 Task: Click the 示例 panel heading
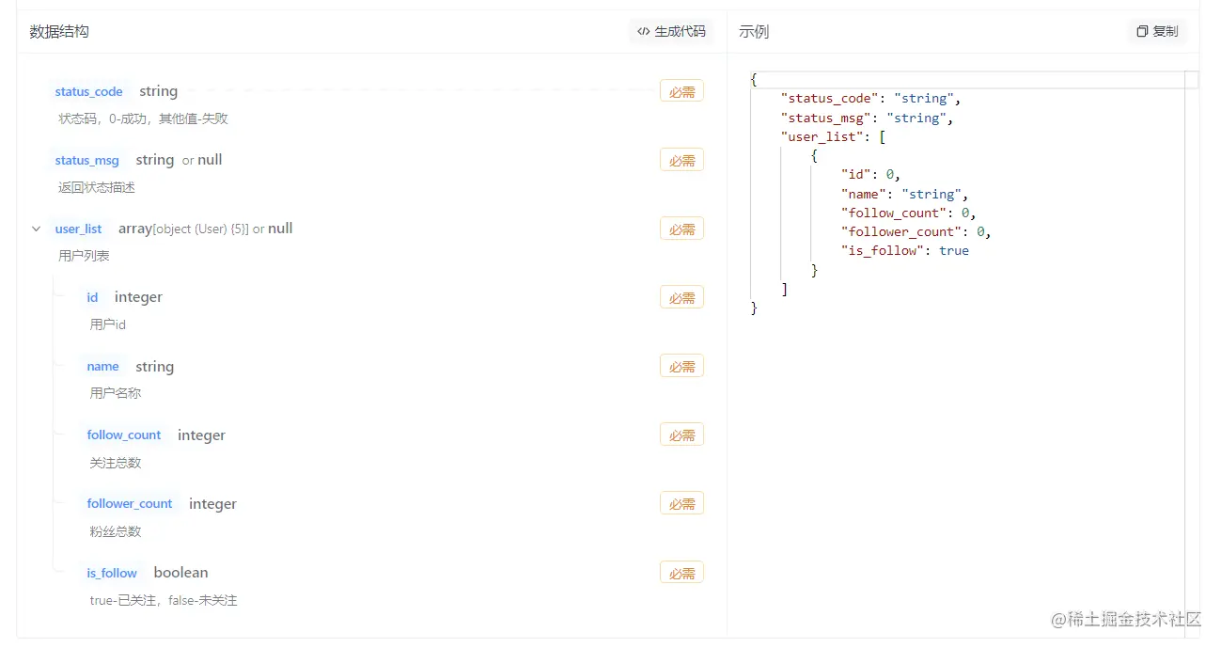(754, 31)
